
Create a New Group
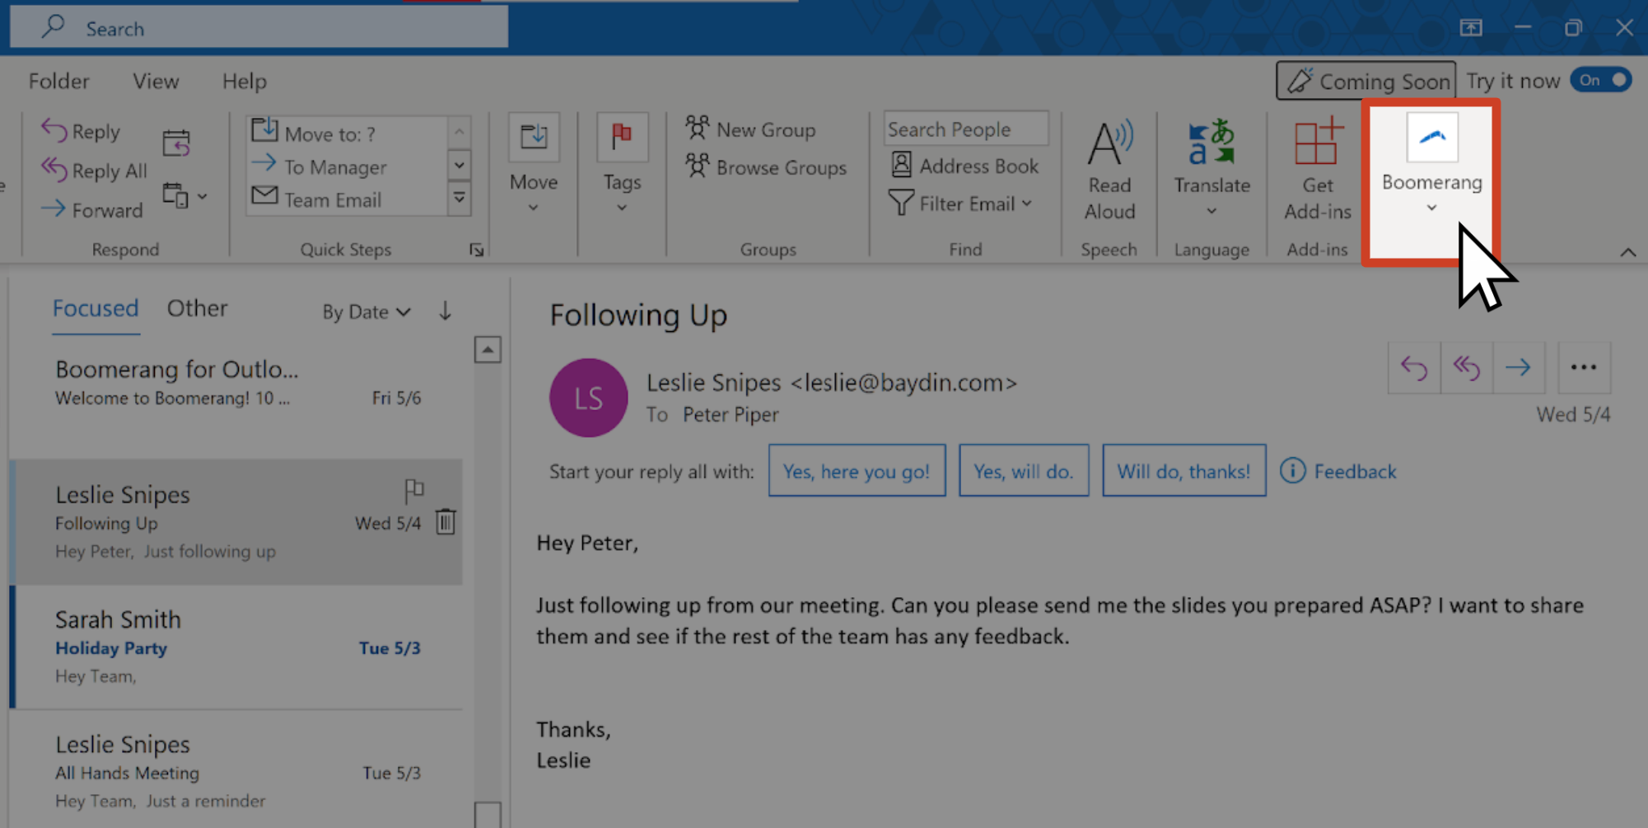point(750,129)
